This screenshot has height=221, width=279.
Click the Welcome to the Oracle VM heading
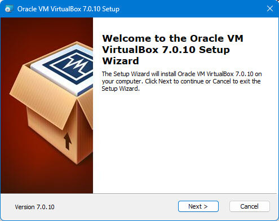[172, 38]
